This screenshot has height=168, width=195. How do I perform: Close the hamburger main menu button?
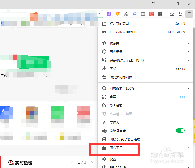pyautogui.click(x=189, y=14)
